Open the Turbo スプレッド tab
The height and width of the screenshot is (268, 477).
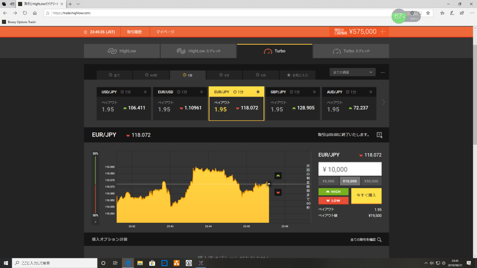pos(351,51)
